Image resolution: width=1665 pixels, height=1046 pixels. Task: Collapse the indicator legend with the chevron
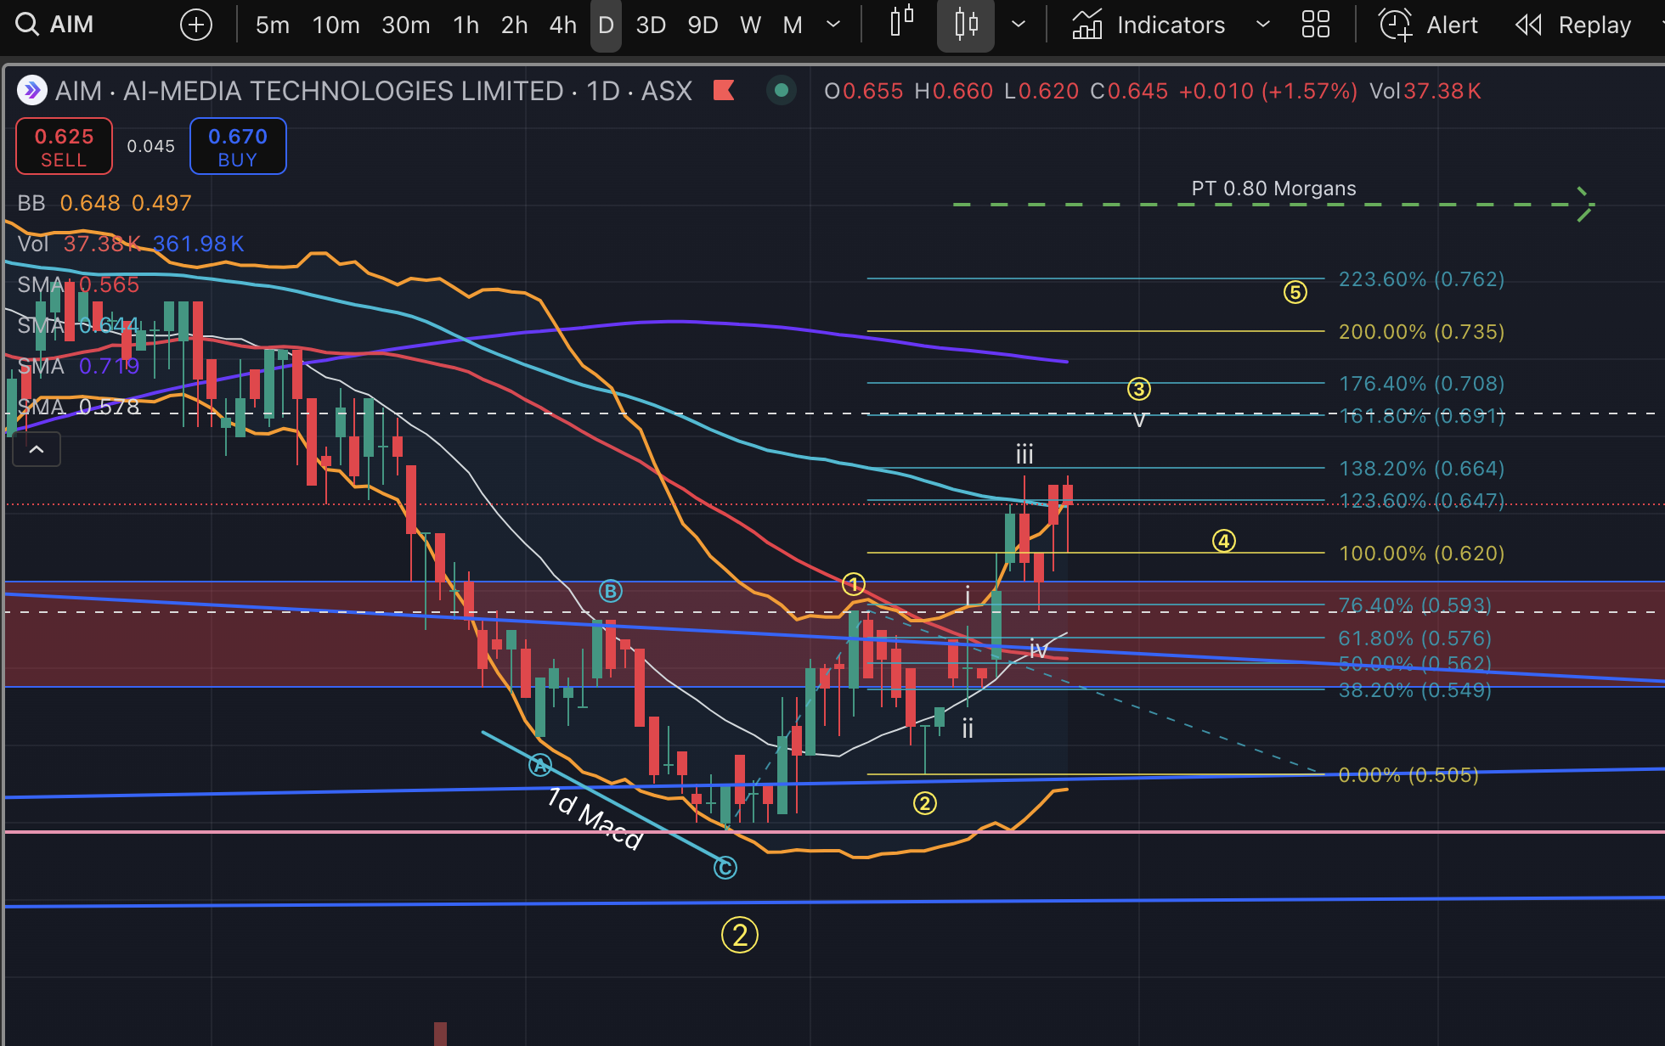[37, 450]
